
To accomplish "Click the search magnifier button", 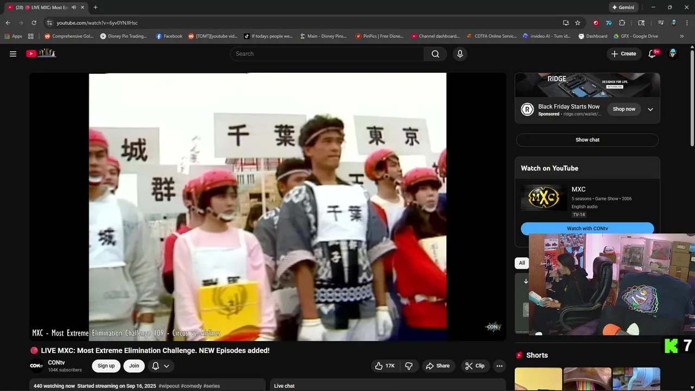I will [435, 54].
